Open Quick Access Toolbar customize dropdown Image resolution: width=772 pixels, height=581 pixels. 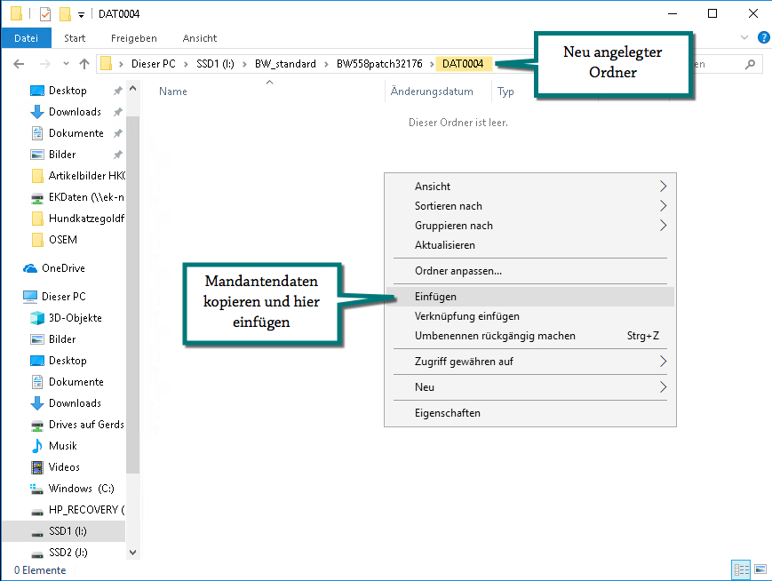(x=81, y=14)
